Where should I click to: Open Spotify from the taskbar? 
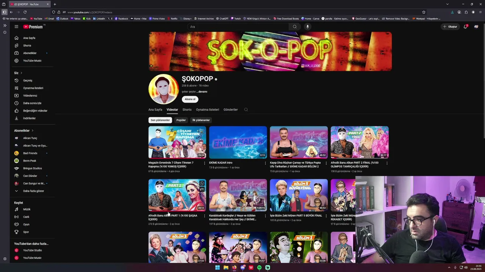click(x=259, y=267)
